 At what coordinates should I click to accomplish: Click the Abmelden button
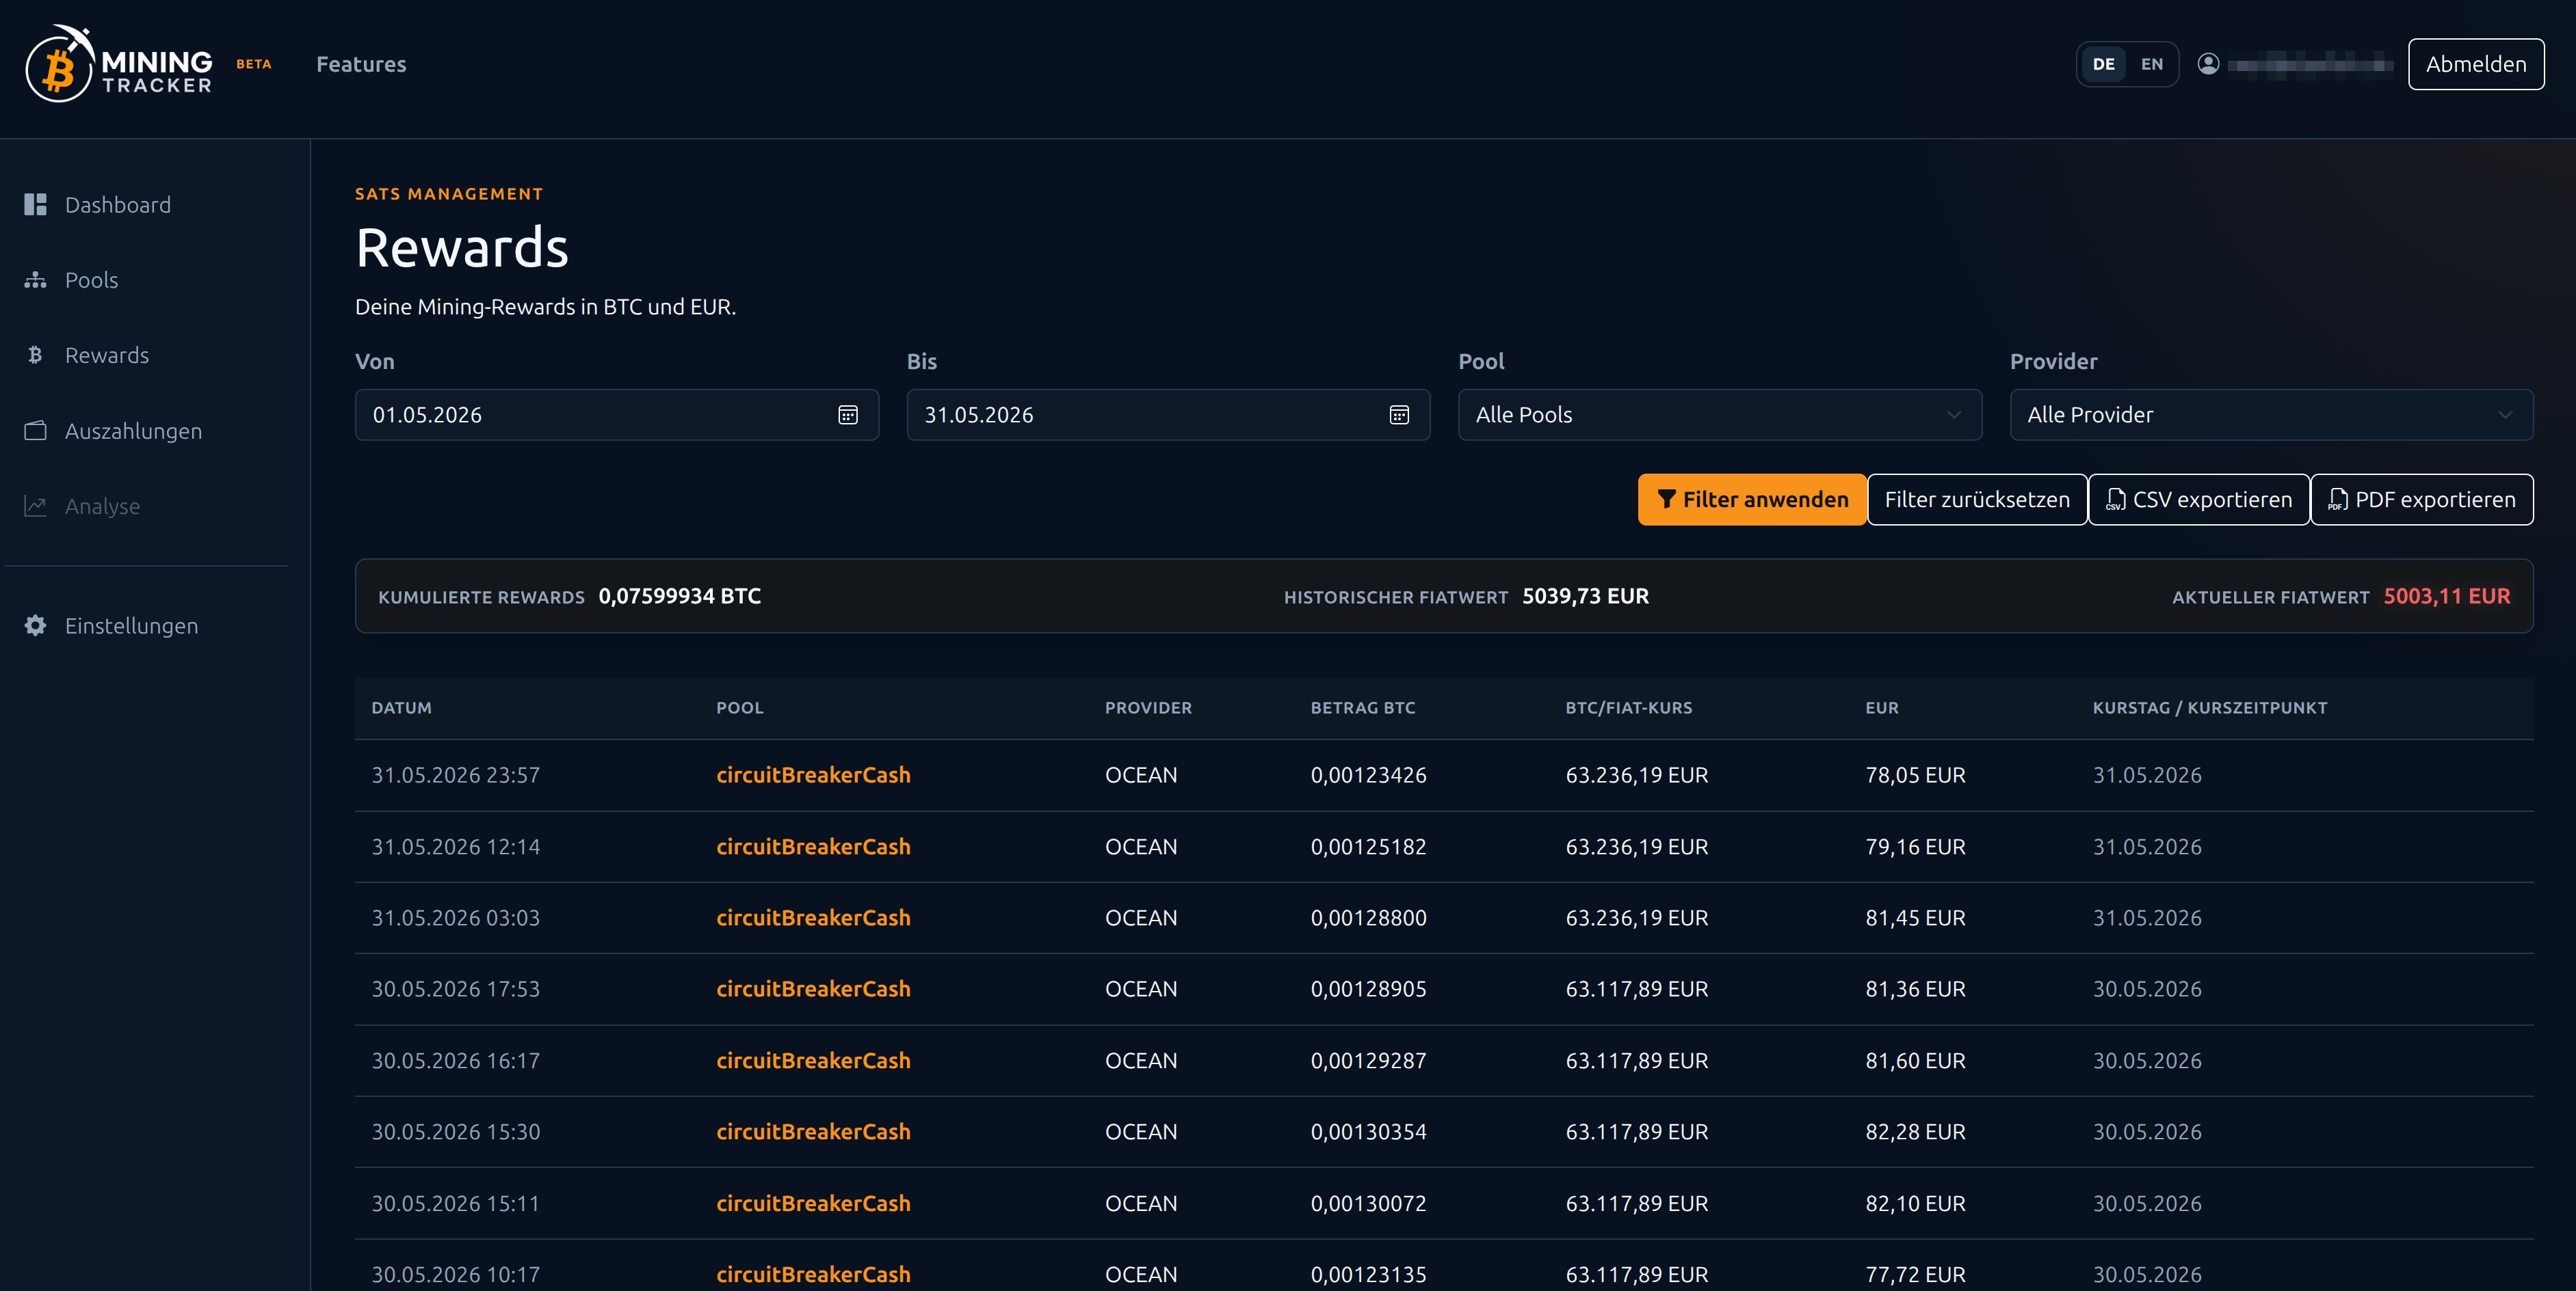click(x=2476, y=64)
